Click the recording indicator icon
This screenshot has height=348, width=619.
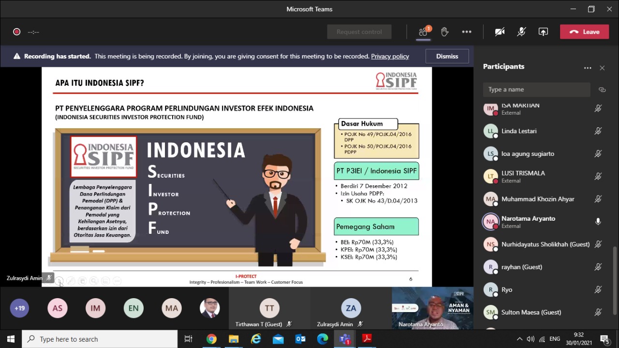pyautogui.click(x=17, y=32)
